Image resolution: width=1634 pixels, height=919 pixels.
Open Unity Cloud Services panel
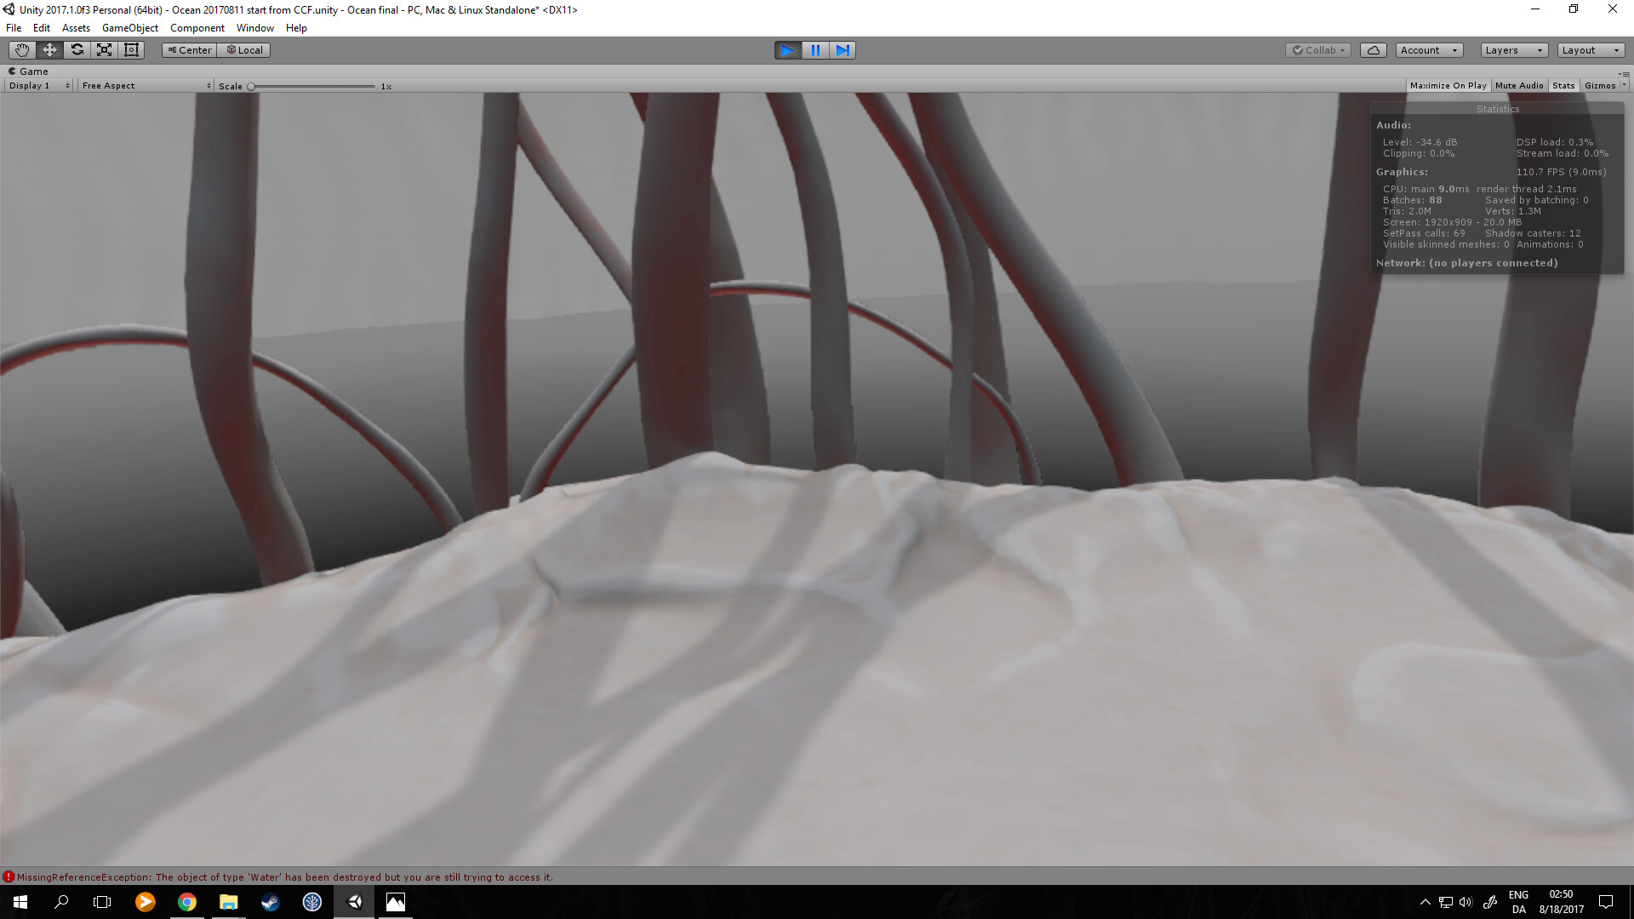click(1374, 49)
